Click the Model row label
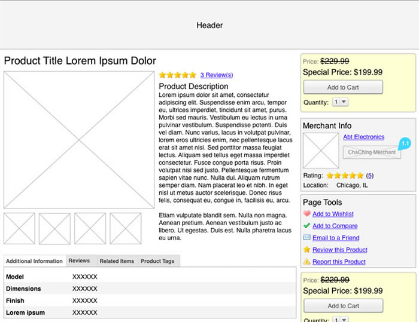 pos(15,277)
